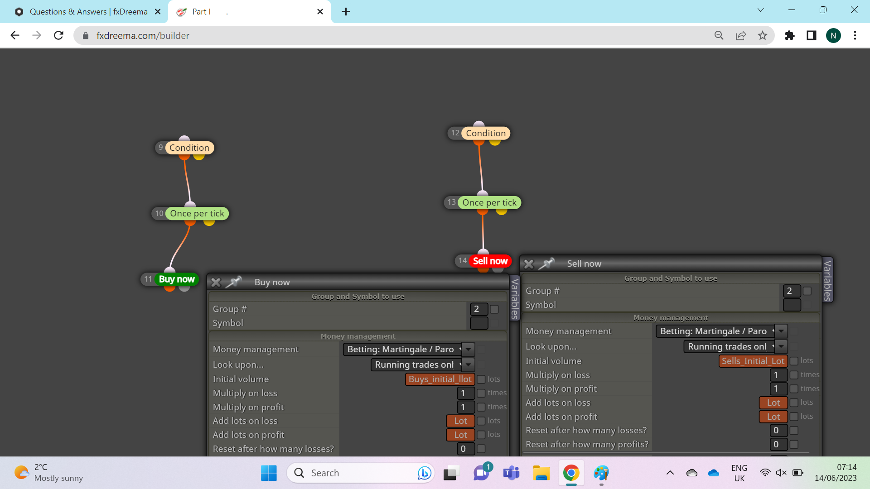Edit Multiply on profit value in Sell now
The width and height of the screenshot is (870, 489).
(779, 389)
